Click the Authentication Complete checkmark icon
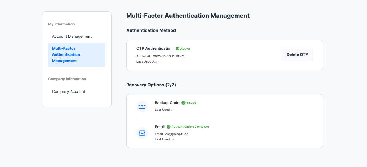Viewport: 367px width, 167px height. (x=168, y=127)
